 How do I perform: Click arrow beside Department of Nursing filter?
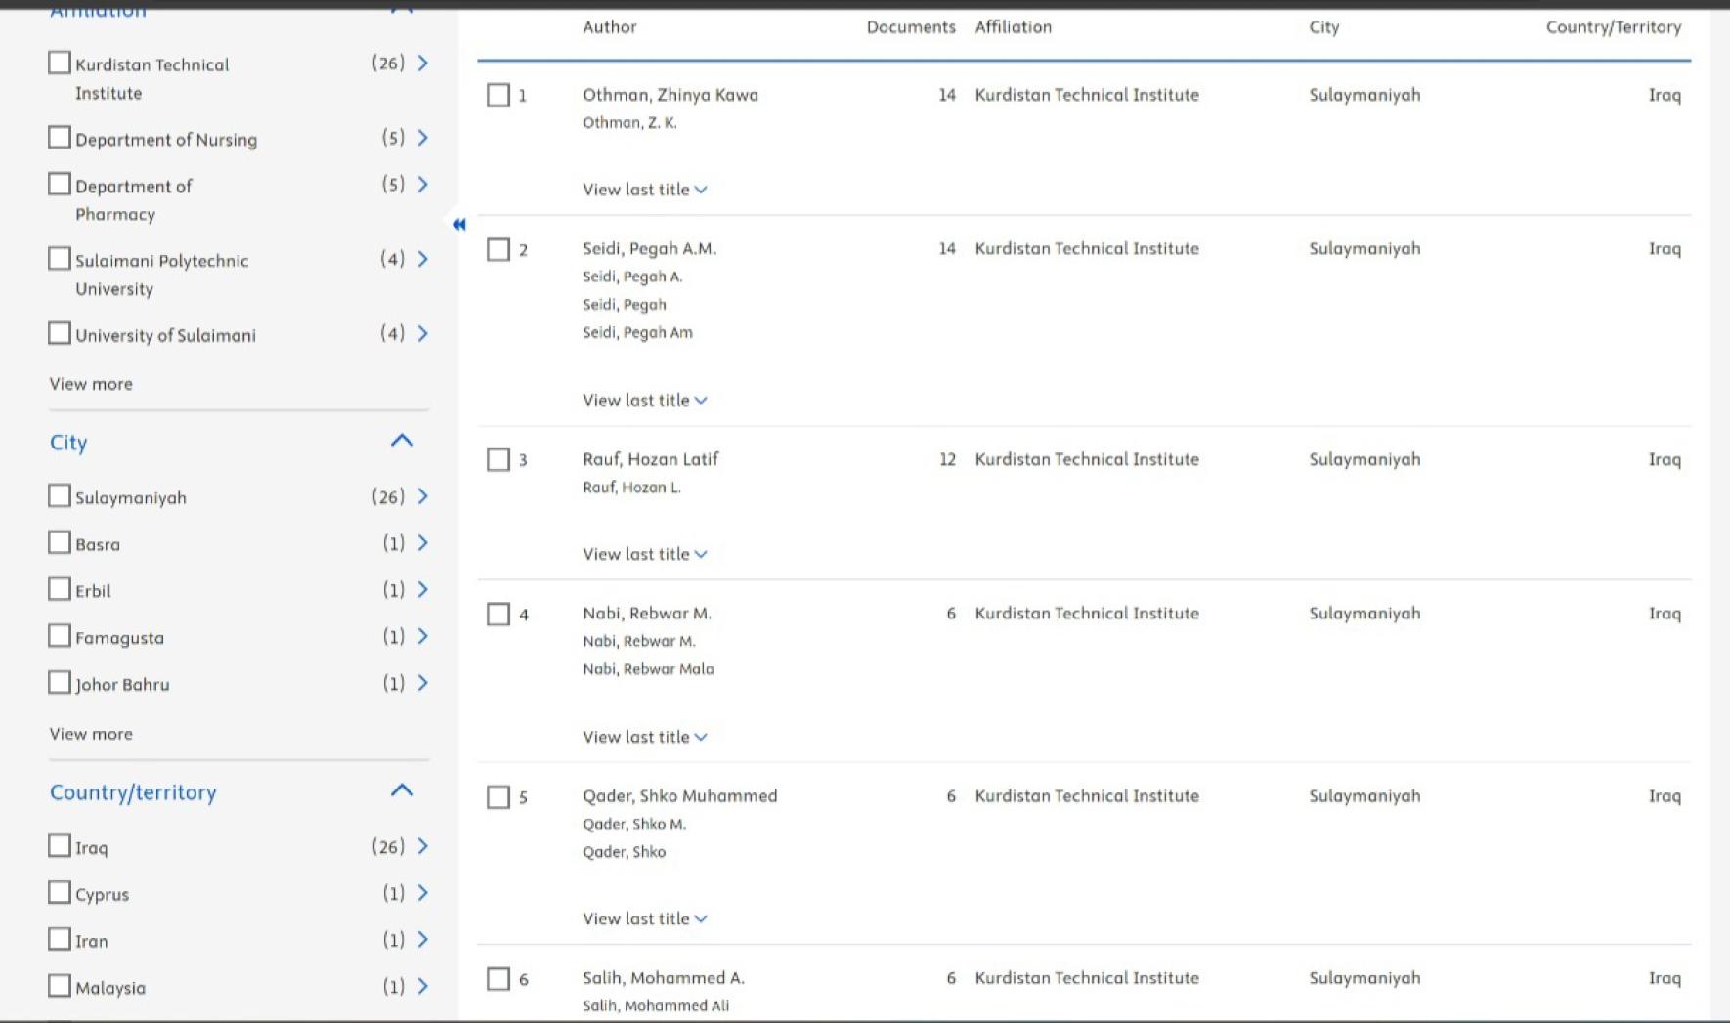click(x=422, y=138)
